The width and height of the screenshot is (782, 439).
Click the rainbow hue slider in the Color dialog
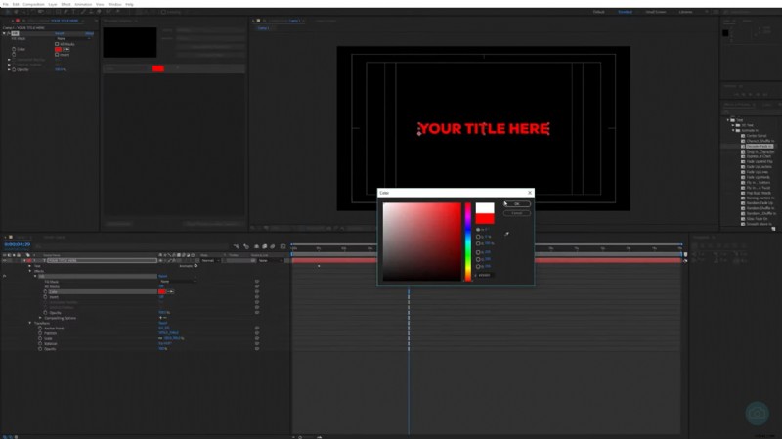click(x=468, y=241)
